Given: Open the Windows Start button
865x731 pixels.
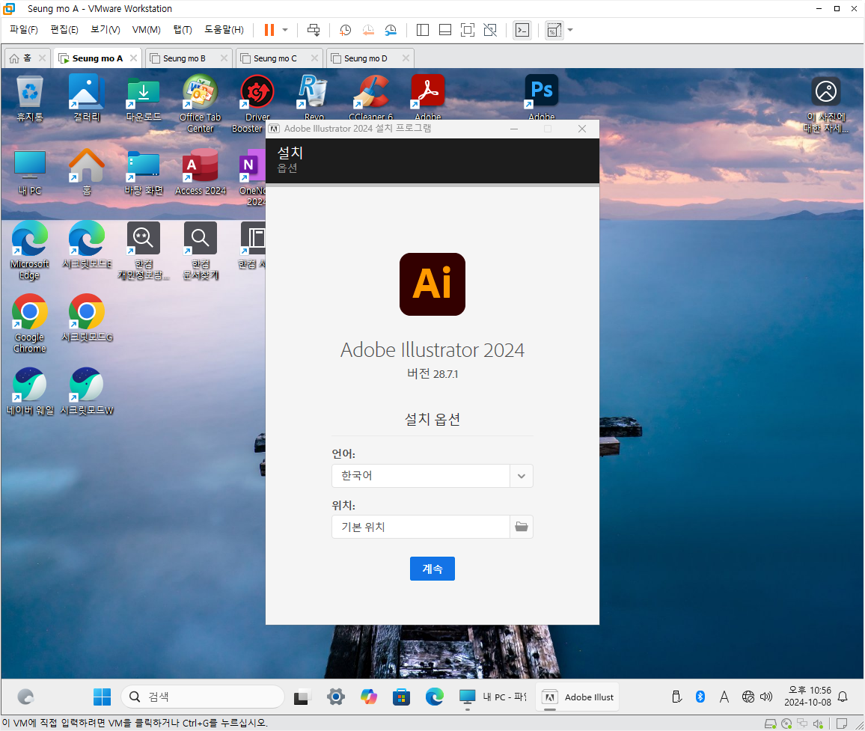Looking at the screenshot, I should click(102, 697).
